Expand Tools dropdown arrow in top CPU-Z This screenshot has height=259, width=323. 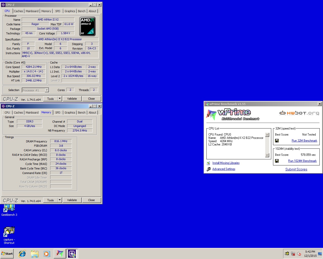point(60,99)
